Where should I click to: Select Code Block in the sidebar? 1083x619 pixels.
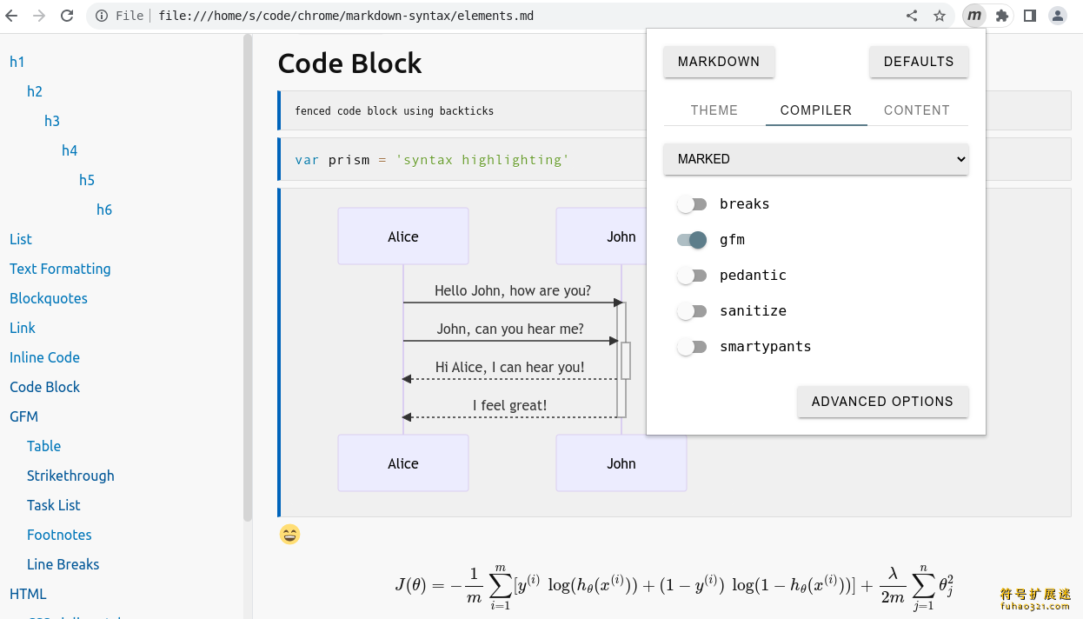(x=44, y=387)
